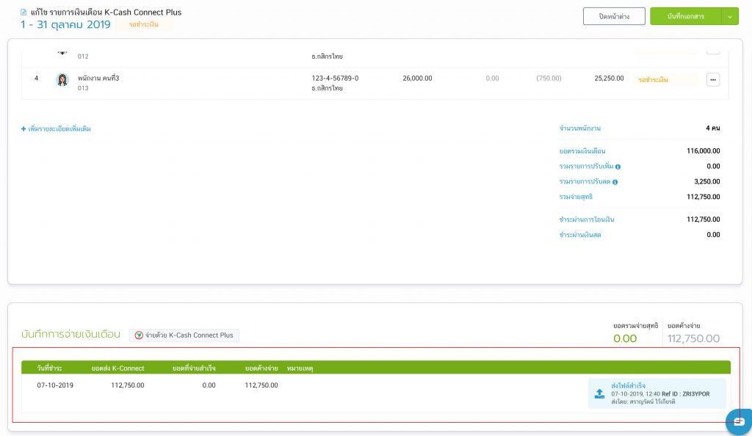This screenshot has width=752, height=436.
Task: Open the three-dot menu for พนักงาน คนที่3
Action: click(712, 79)
